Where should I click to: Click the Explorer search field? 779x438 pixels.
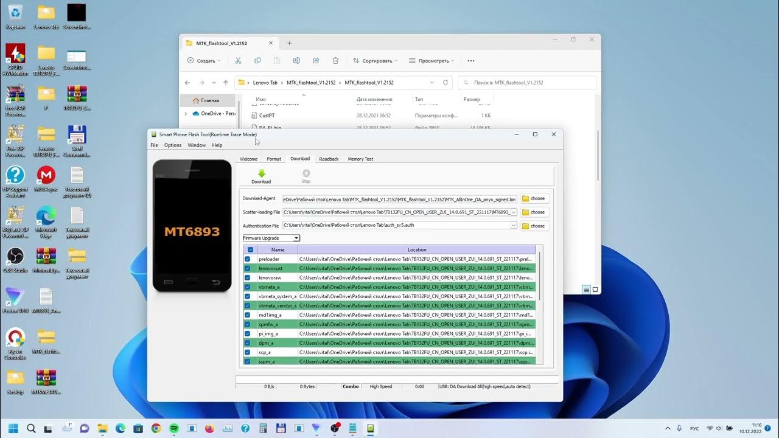point(527,83)
